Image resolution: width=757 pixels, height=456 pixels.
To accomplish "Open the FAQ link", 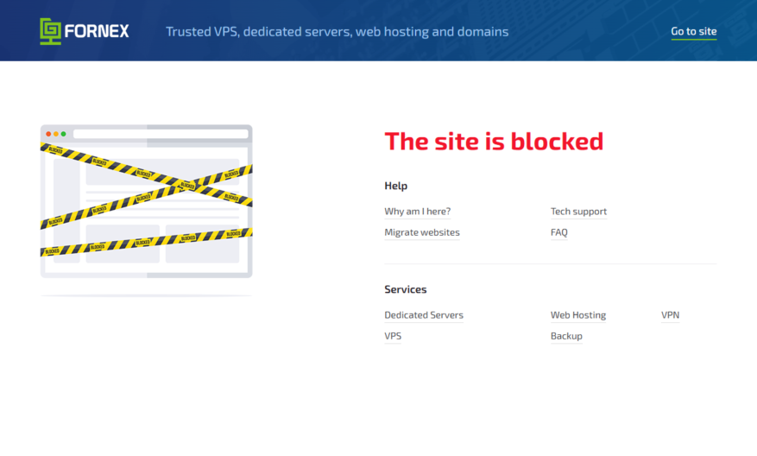I will [559, 232].
